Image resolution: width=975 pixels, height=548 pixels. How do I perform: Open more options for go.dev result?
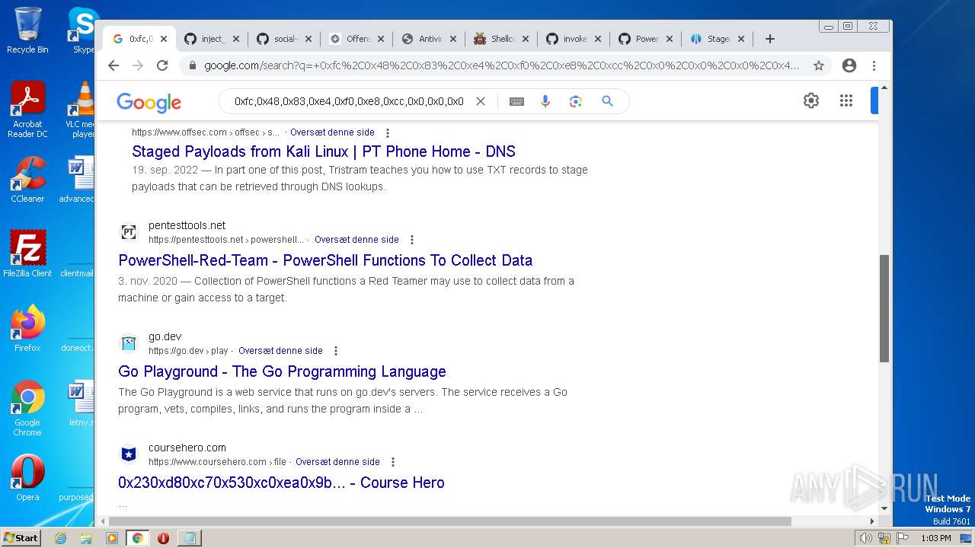pyautogui.click(x=335, y=351)
